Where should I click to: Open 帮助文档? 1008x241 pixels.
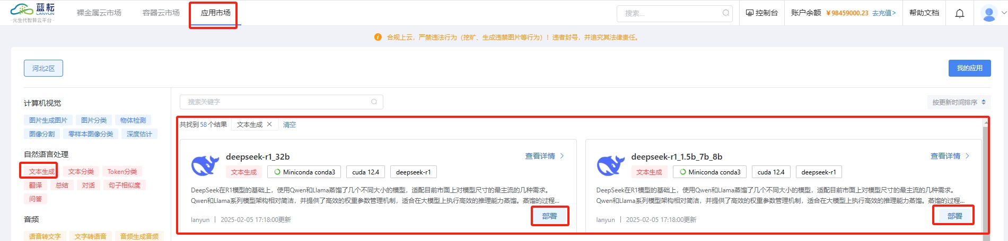(x=924, y=13)
